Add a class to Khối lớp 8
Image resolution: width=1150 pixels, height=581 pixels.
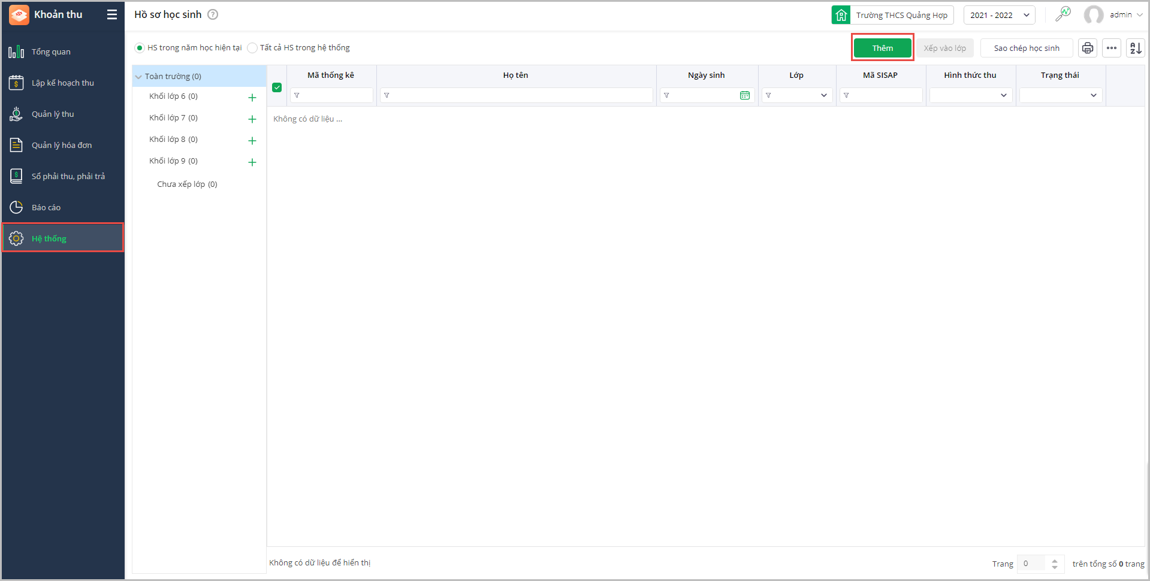(252, 141)
